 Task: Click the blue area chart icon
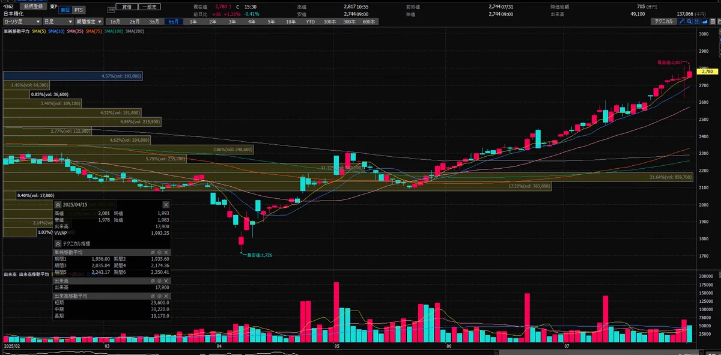click(x=705, y=21)
